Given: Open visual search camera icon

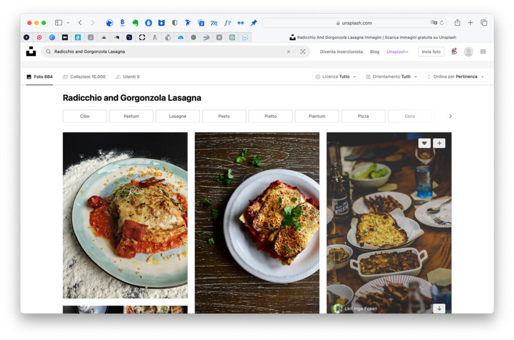Looking at the screenshot, I should (303, 52).
